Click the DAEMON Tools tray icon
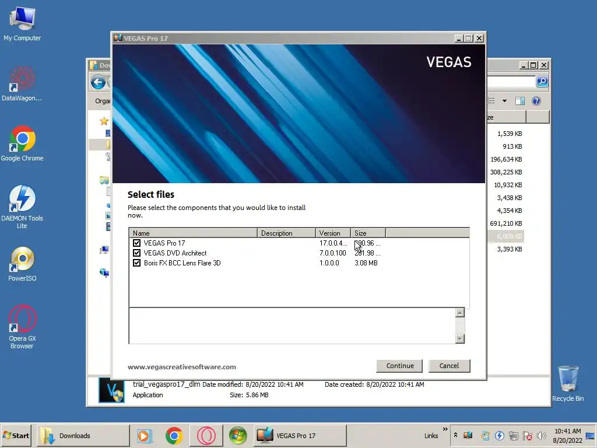 pos(500,435)
